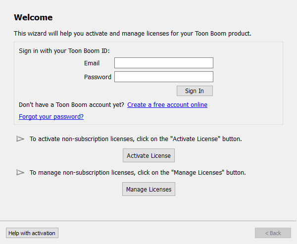Click the Activate License button
Viewport: 297px width, 244px height.
(x=148, y=155)
